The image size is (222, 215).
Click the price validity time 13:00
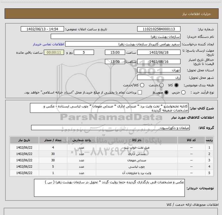pos(115,62)
